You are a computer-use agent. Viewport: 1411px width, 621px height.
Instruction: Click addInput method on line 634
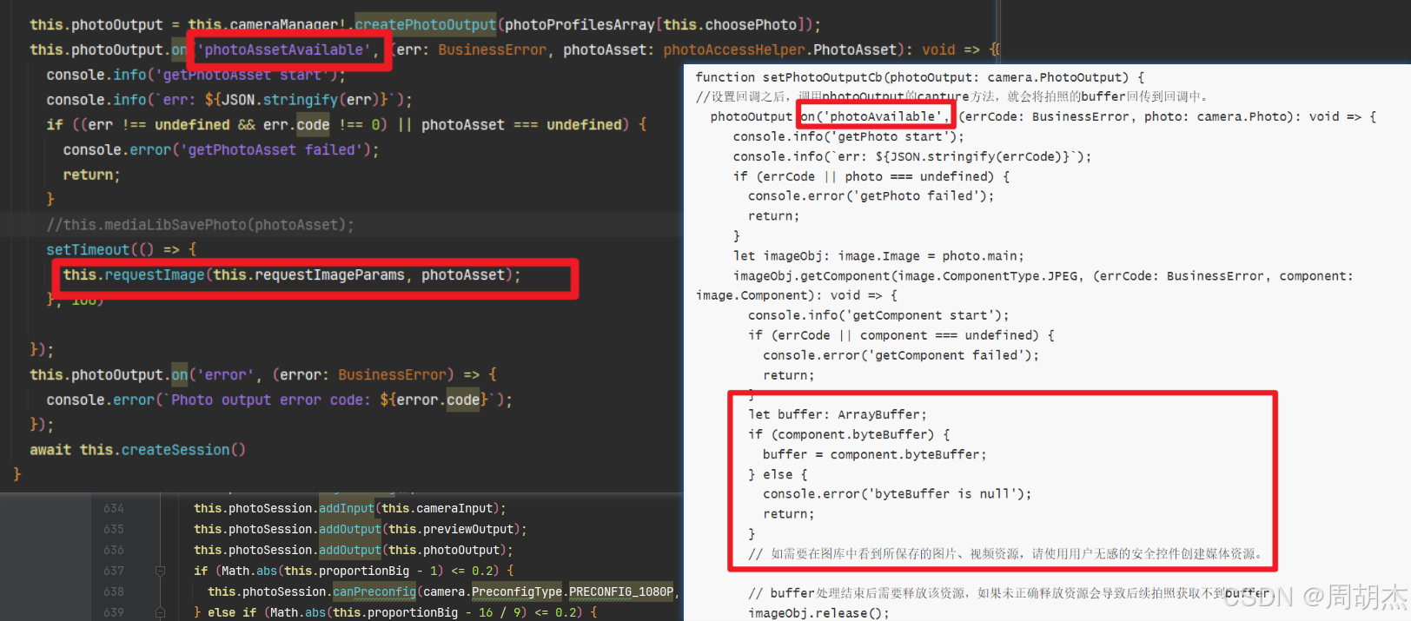pyautogui.click(x=347, y=508)
